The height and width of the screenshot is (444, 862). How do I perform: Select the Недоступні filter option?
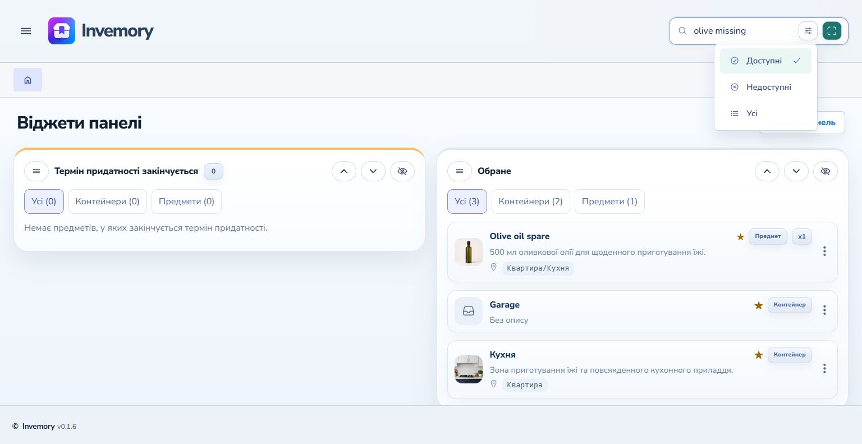coord(765,87)
